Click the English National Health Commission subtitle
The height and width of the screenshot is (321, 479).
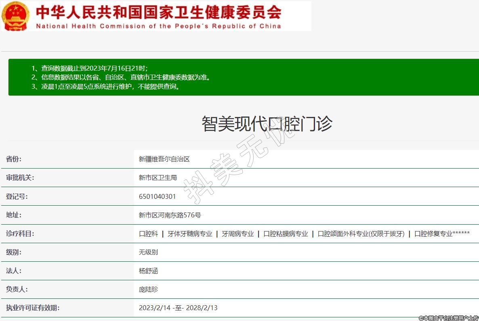[158, 26]
